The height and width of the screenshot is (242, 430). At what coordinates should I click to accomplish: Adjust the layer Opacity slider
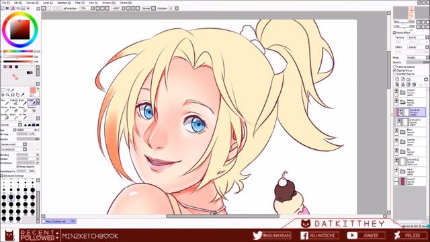[x=418, y=63]
